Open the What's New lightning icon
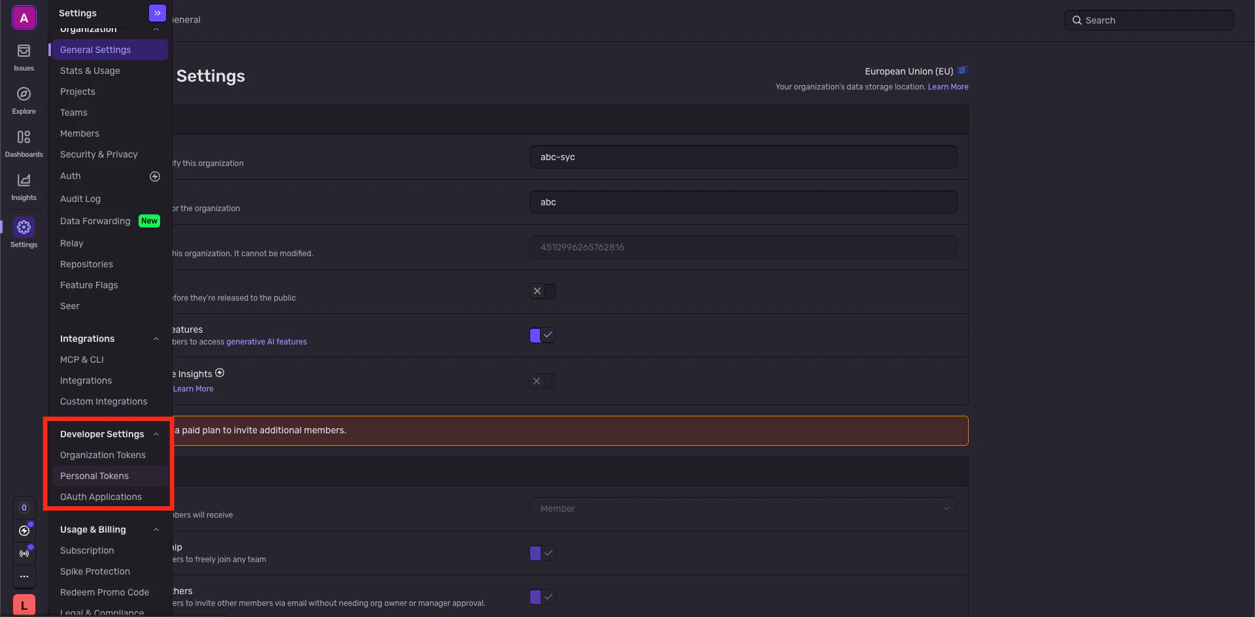The image size is (1255, 617). (25, 530)
